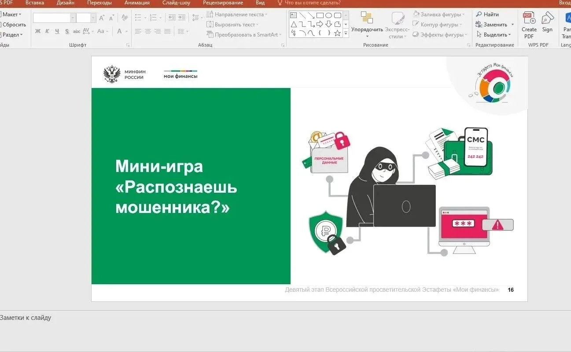Open columns dropdown
This screenshot has width=571, height=352.
183,31
